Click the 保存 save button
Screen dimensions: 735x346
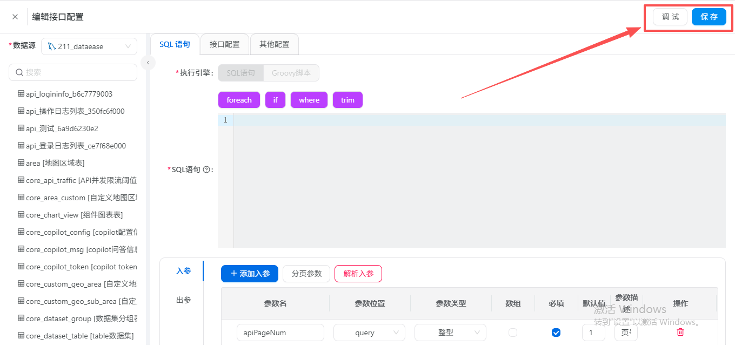[709, 17]
